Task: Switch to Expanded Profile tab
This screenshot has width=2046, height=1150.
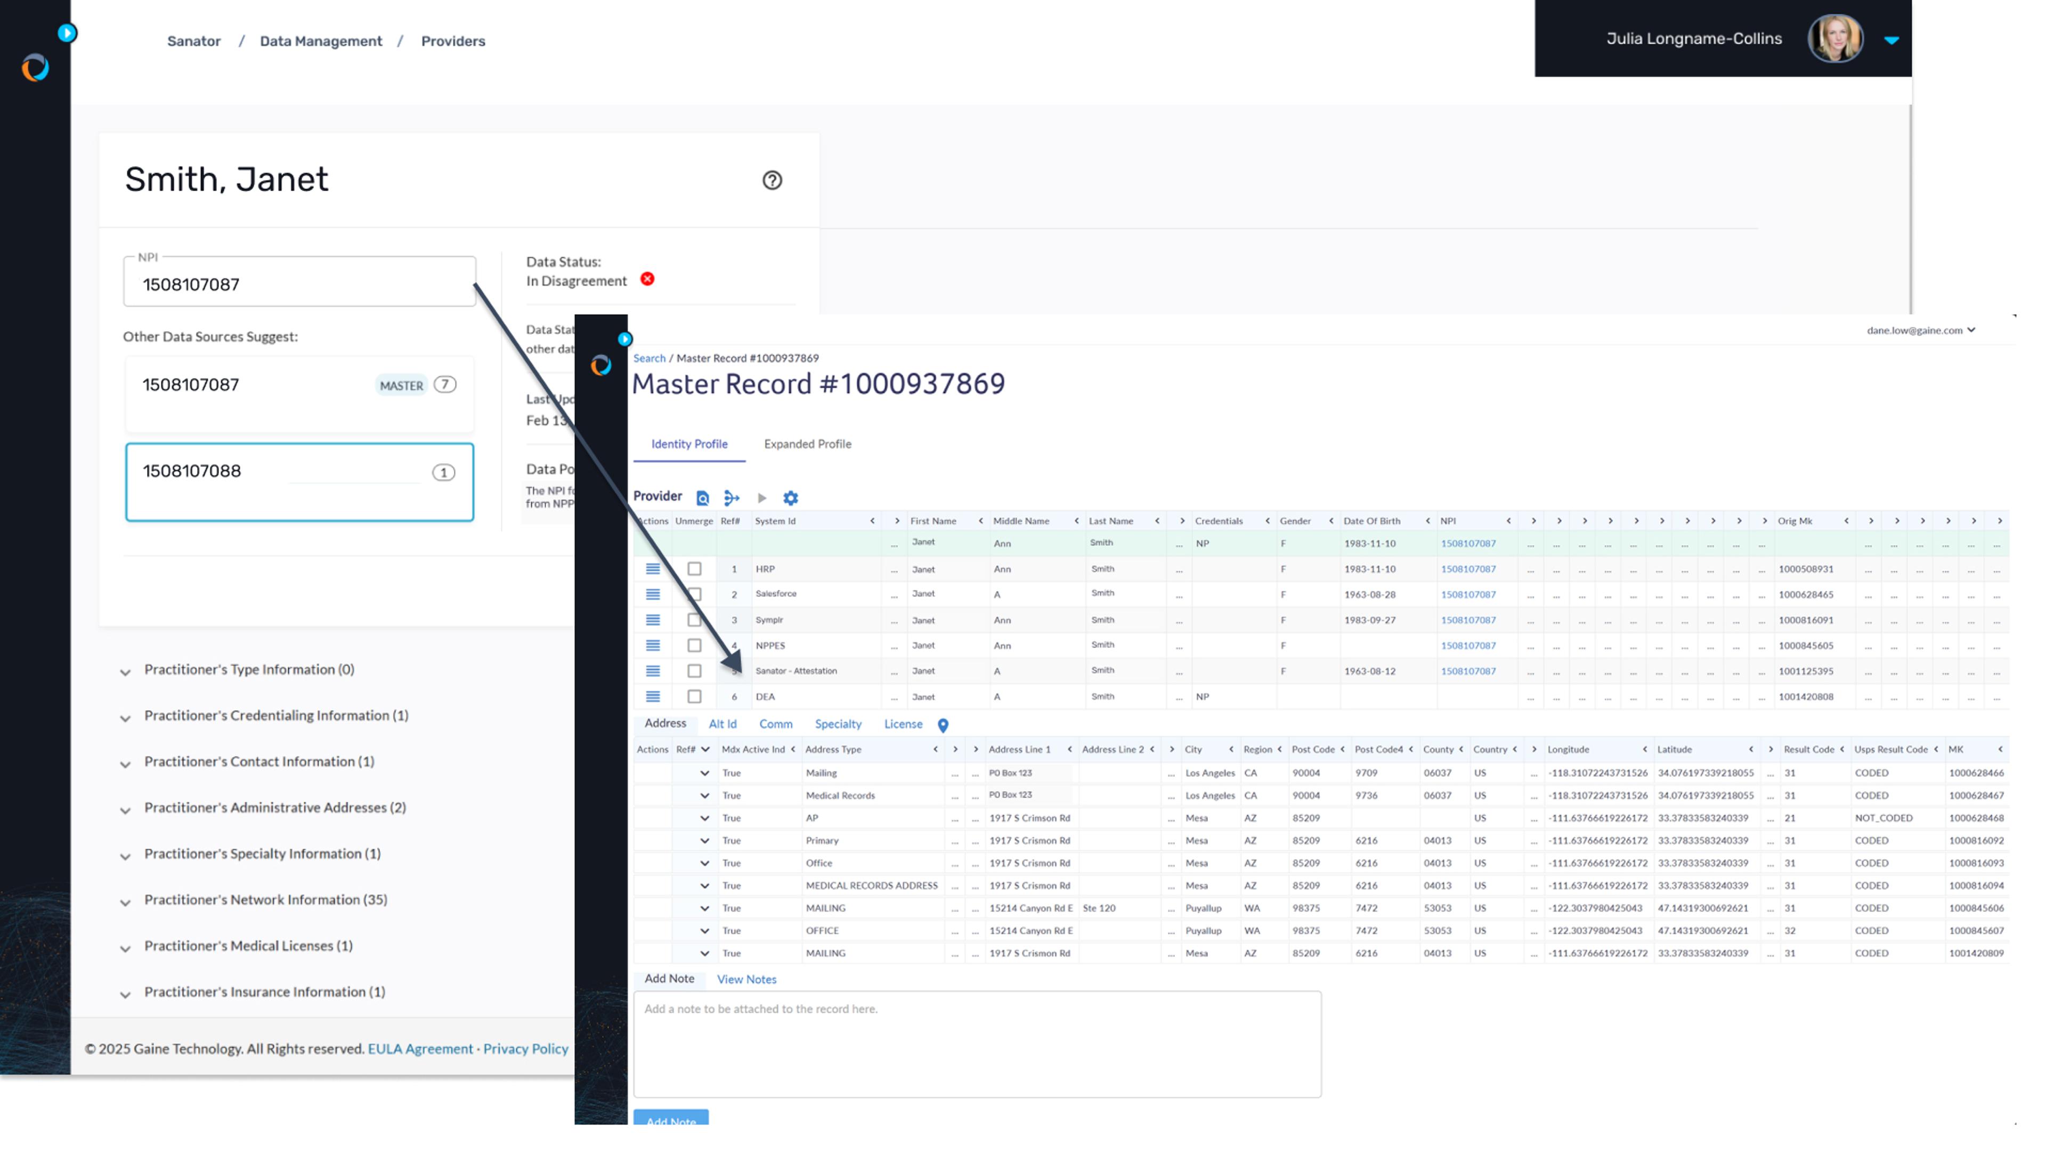Action: coord(808,443)
